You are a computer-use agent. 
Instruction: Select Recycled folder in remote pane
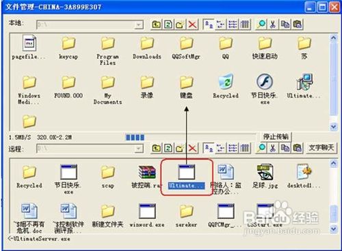[29, 177]
